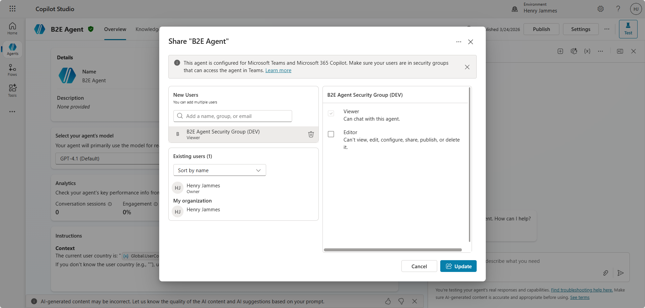The width and height of the screenshot is (645, 308).
Task: Open more options in Share dialog
Action: pyautogui.click(x=458, y=42)
